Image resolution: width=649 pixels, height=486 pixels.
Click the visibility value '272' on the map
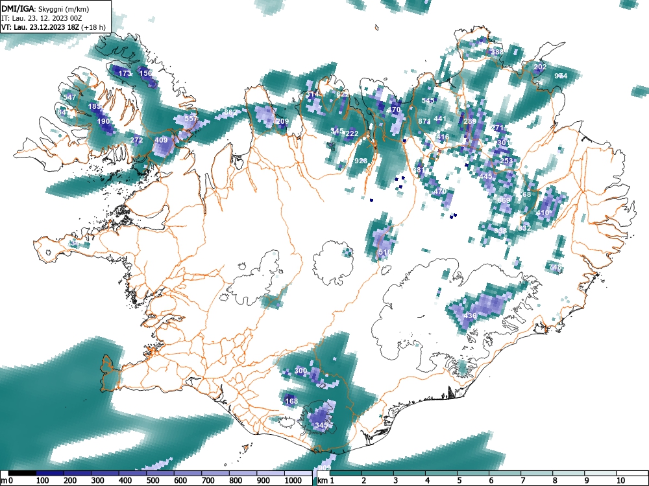(136, 140)
